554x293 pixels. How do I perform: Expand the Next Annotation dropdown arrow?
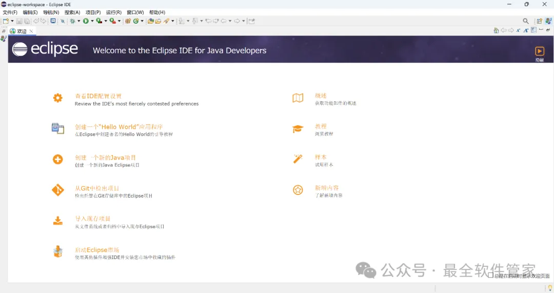tap(188, 21)
